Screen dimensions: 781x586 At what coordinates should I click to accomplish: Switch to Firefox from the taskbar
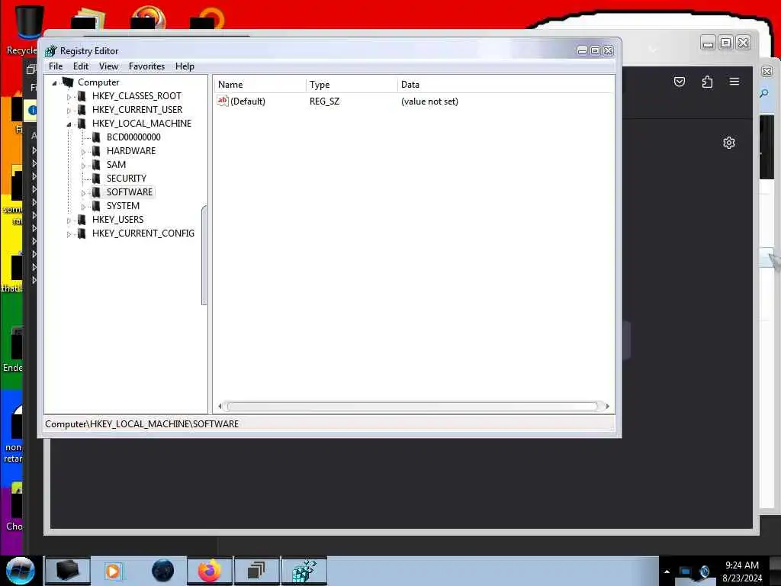(210, 571)
